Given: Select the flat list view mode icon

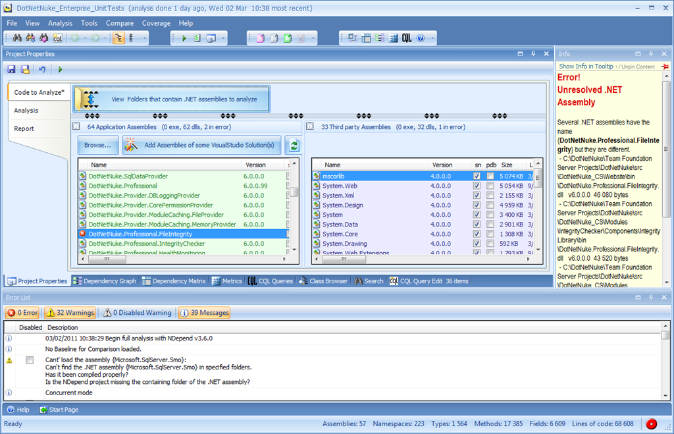Looking at the screenshot, I should click(132, 38).
